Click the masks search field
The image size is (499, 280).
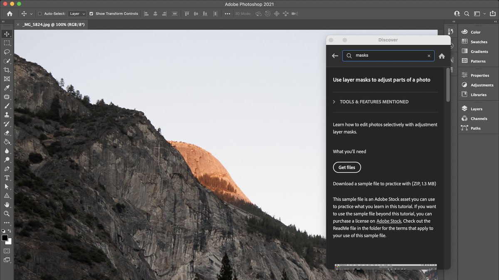point(387,55)
